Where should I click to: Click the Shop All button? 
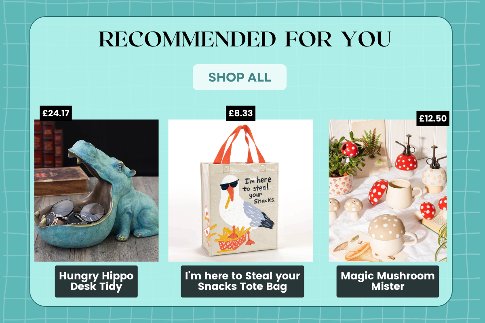point(240,77)
